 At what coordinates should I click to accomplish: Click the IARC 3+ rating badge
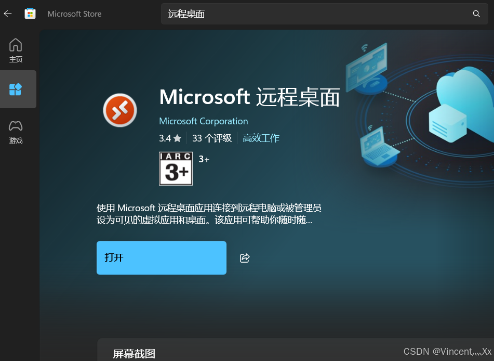(176, 169)
